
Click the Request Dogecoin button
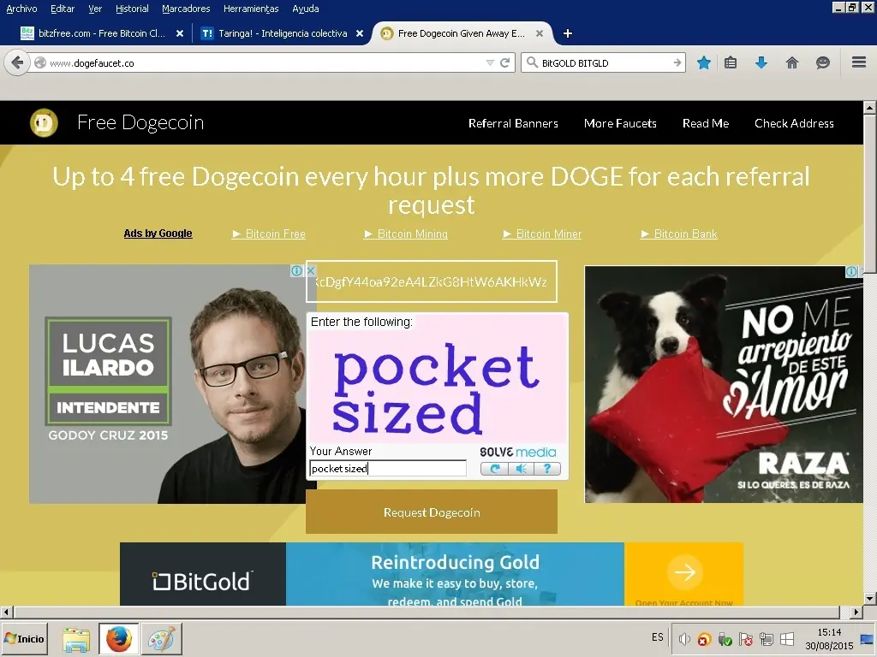tap(432, 512)
